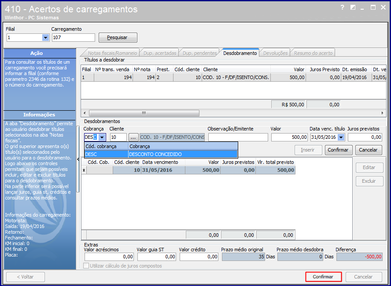Click the Prazo médio original field
The height and width of the screenshot is (286, 391).
pyautogui.click(x=243, y=257)
